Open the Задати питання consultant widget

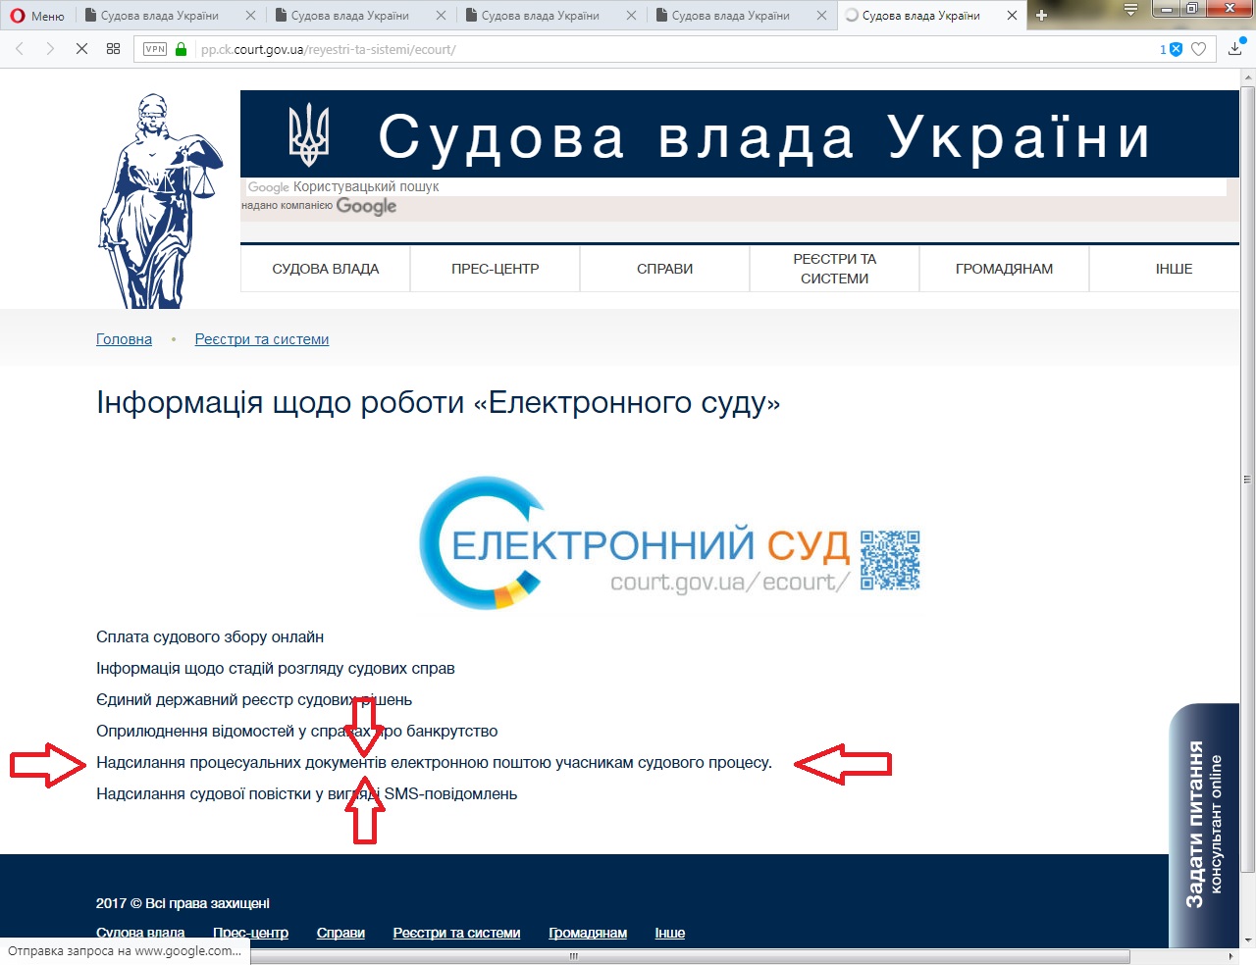pyautogui.click(x=1204, y=824)
